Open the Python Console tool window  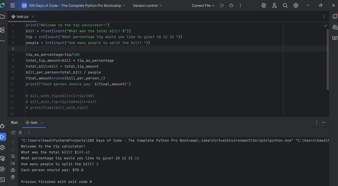click(x=2, y=148)
